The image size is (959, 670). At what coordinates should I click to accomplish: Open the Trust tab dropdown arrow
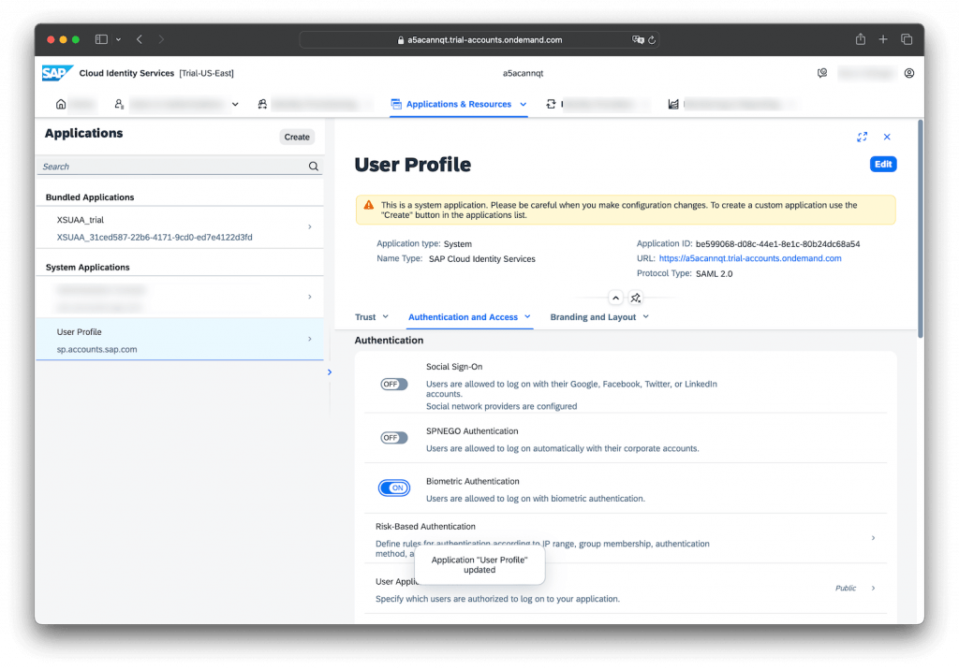click(x=385, y=316)
